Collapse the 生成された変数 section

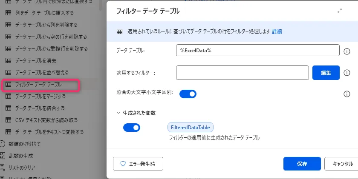[118, 113]
